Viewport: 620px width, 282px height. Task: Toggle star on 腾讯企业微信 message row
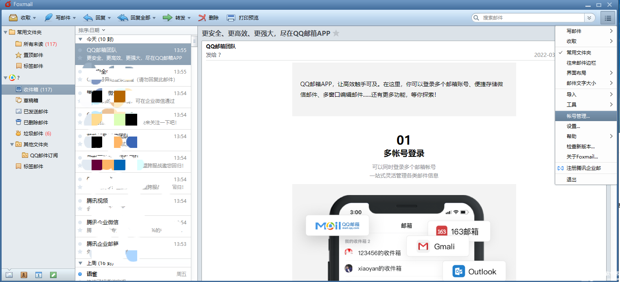[80, 230]
